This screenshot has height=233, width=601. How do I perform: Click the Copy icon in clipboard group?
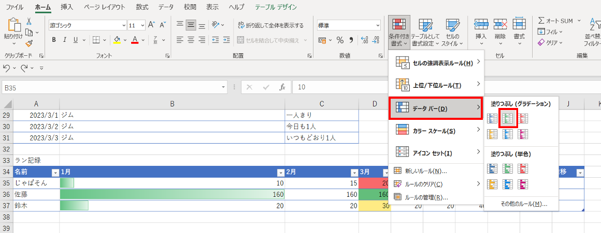(29, 33)
